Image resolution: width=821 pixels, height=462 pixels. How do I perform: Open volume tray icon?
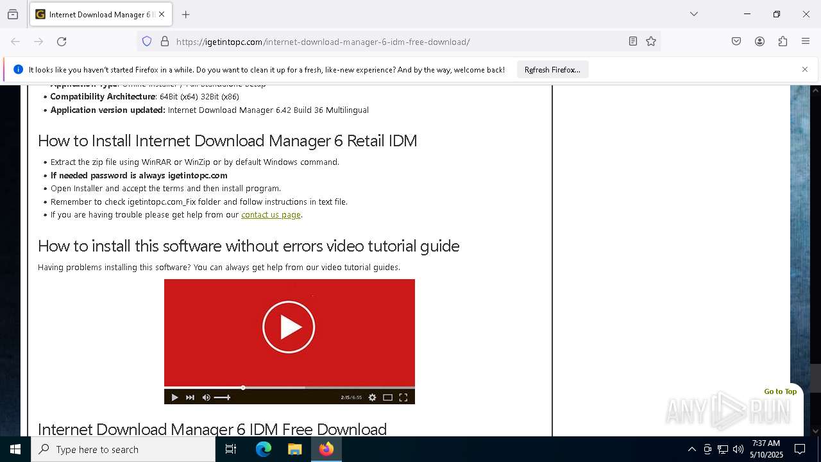tap(738, 449)
